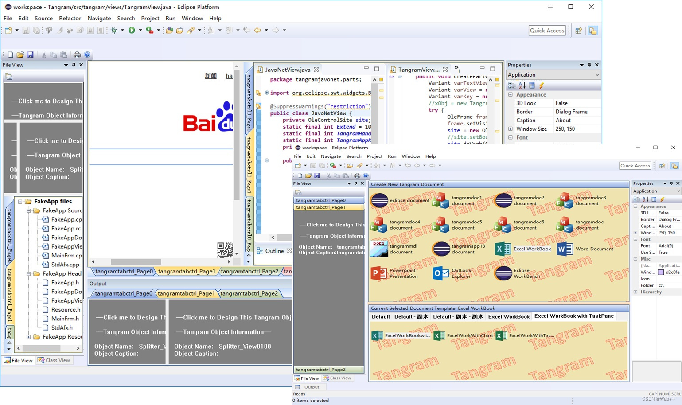Screen dimensions: 682x405
Task: Click the Outline view tab
Action: [274, 251]
